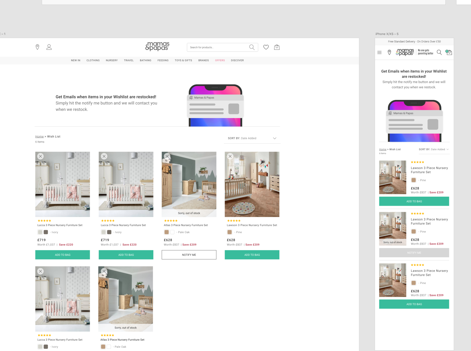The image size is (471, 351).
Task: Select white swatch on top-row Atlas set
Action: click(172, 232)
